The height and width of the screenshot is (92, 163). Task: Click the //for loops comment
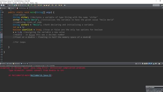(19, 42)
